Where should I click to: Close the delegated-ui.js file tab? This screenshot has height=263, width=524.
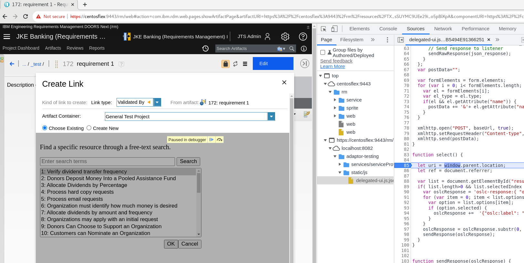(489, 40)
